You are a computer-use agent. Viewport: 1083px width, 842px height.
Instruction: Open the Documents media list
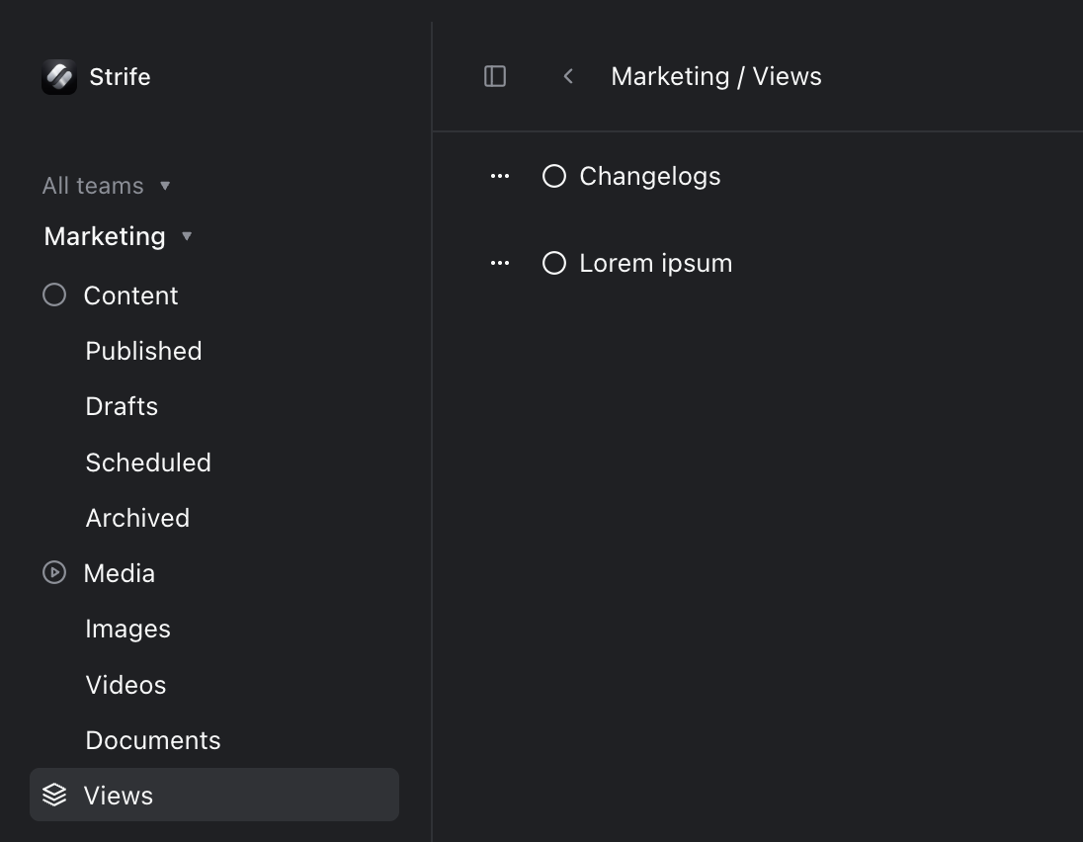pos(152,740)
